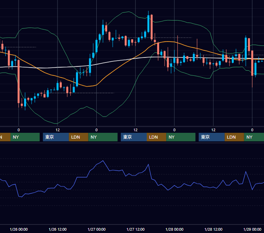This screenshot has height=233, width=264.
Task: Select the NY session block near 1/29 00:00
Action: click(254, 137)
